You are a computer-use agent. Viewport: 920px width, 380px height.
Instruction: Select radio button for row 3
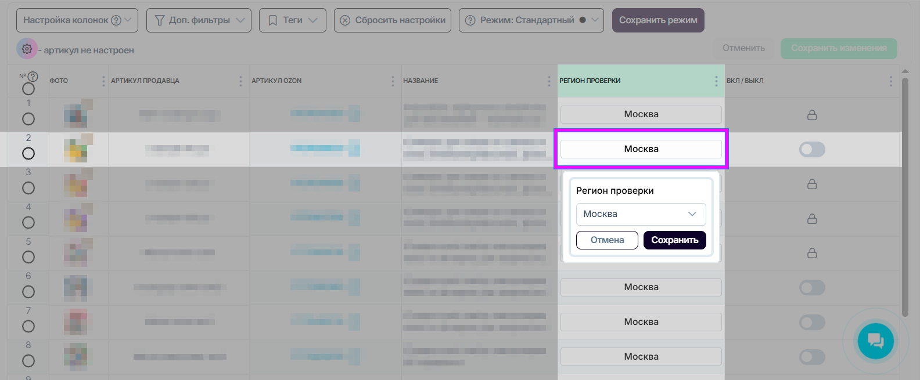[x=28, y=188]
